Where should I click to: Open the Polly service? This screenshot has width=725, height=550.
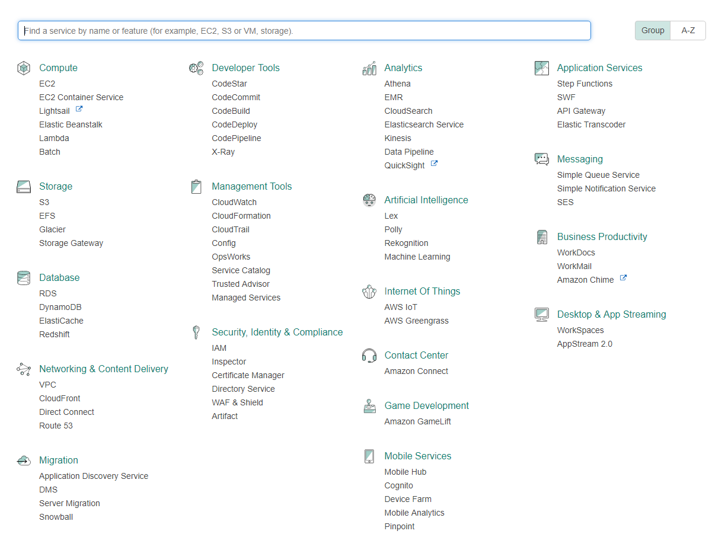[394, 230]
